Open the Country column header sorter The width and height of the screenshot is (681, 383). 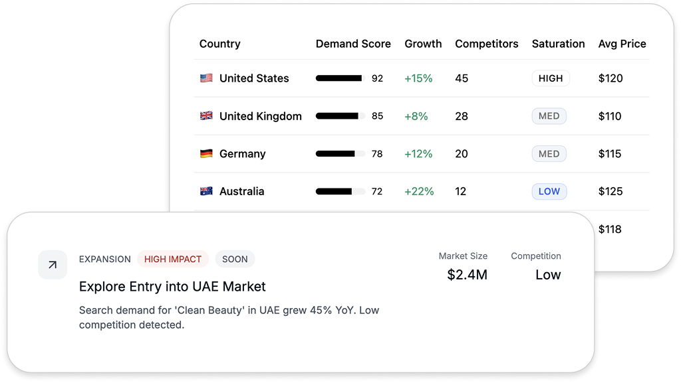(219, 44)
